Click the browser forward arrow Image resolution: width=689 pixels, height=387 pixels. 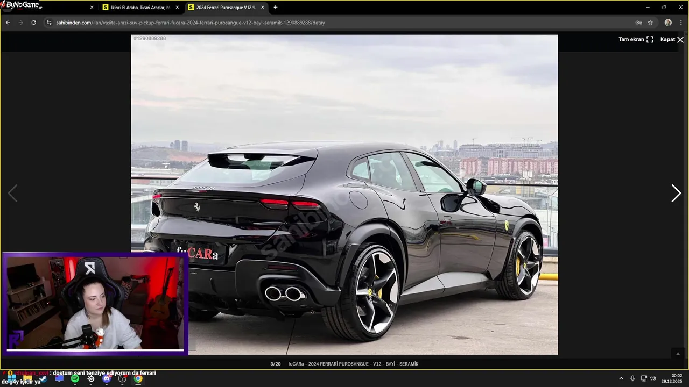click(20, 23)
